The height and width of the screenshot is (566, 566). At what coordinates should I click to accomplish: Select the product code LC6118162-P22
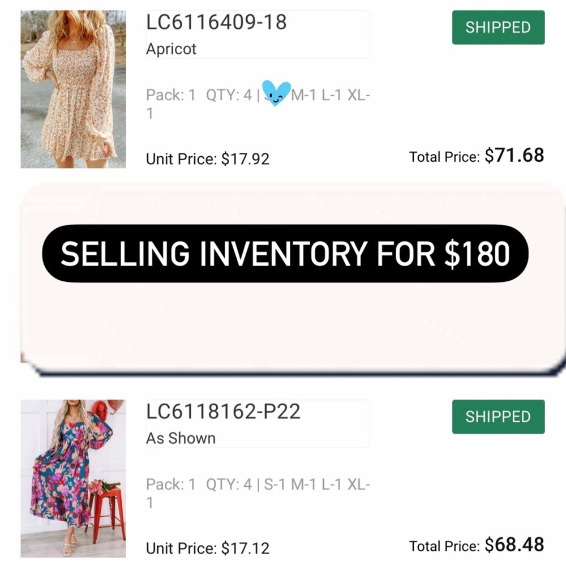[x=223, y=412]
